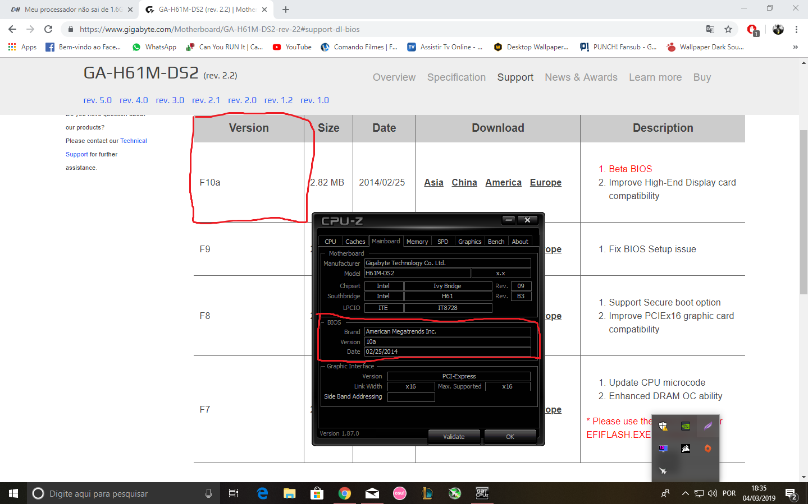The image size is (808, 504).
Task: Open League of Legends taskbar icon
Action: [x=427, y=493]
